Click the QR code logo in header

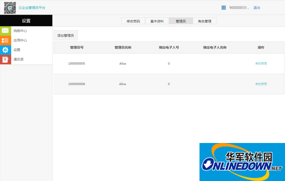pyautogui.click(x=10, y=8)
